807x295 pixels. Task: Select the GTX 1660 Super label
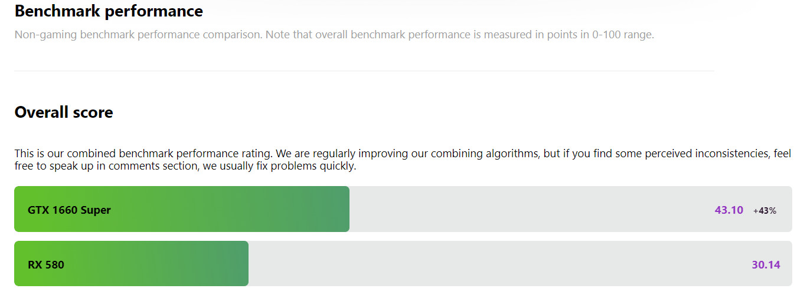pyautogui.click(x=69, y=210)
